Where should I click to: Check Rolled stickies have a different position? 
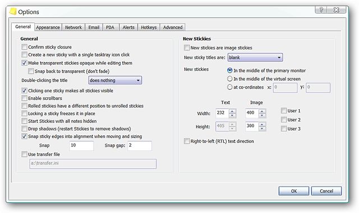point(24,106)
